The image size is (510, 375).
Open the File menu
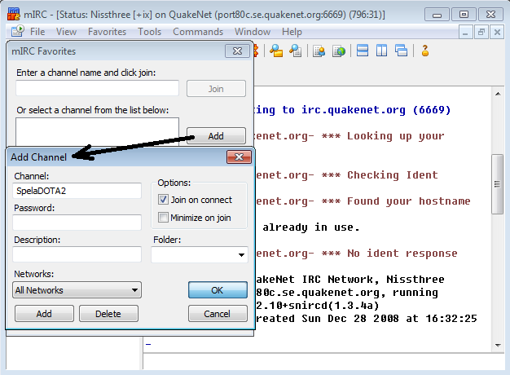37,32
